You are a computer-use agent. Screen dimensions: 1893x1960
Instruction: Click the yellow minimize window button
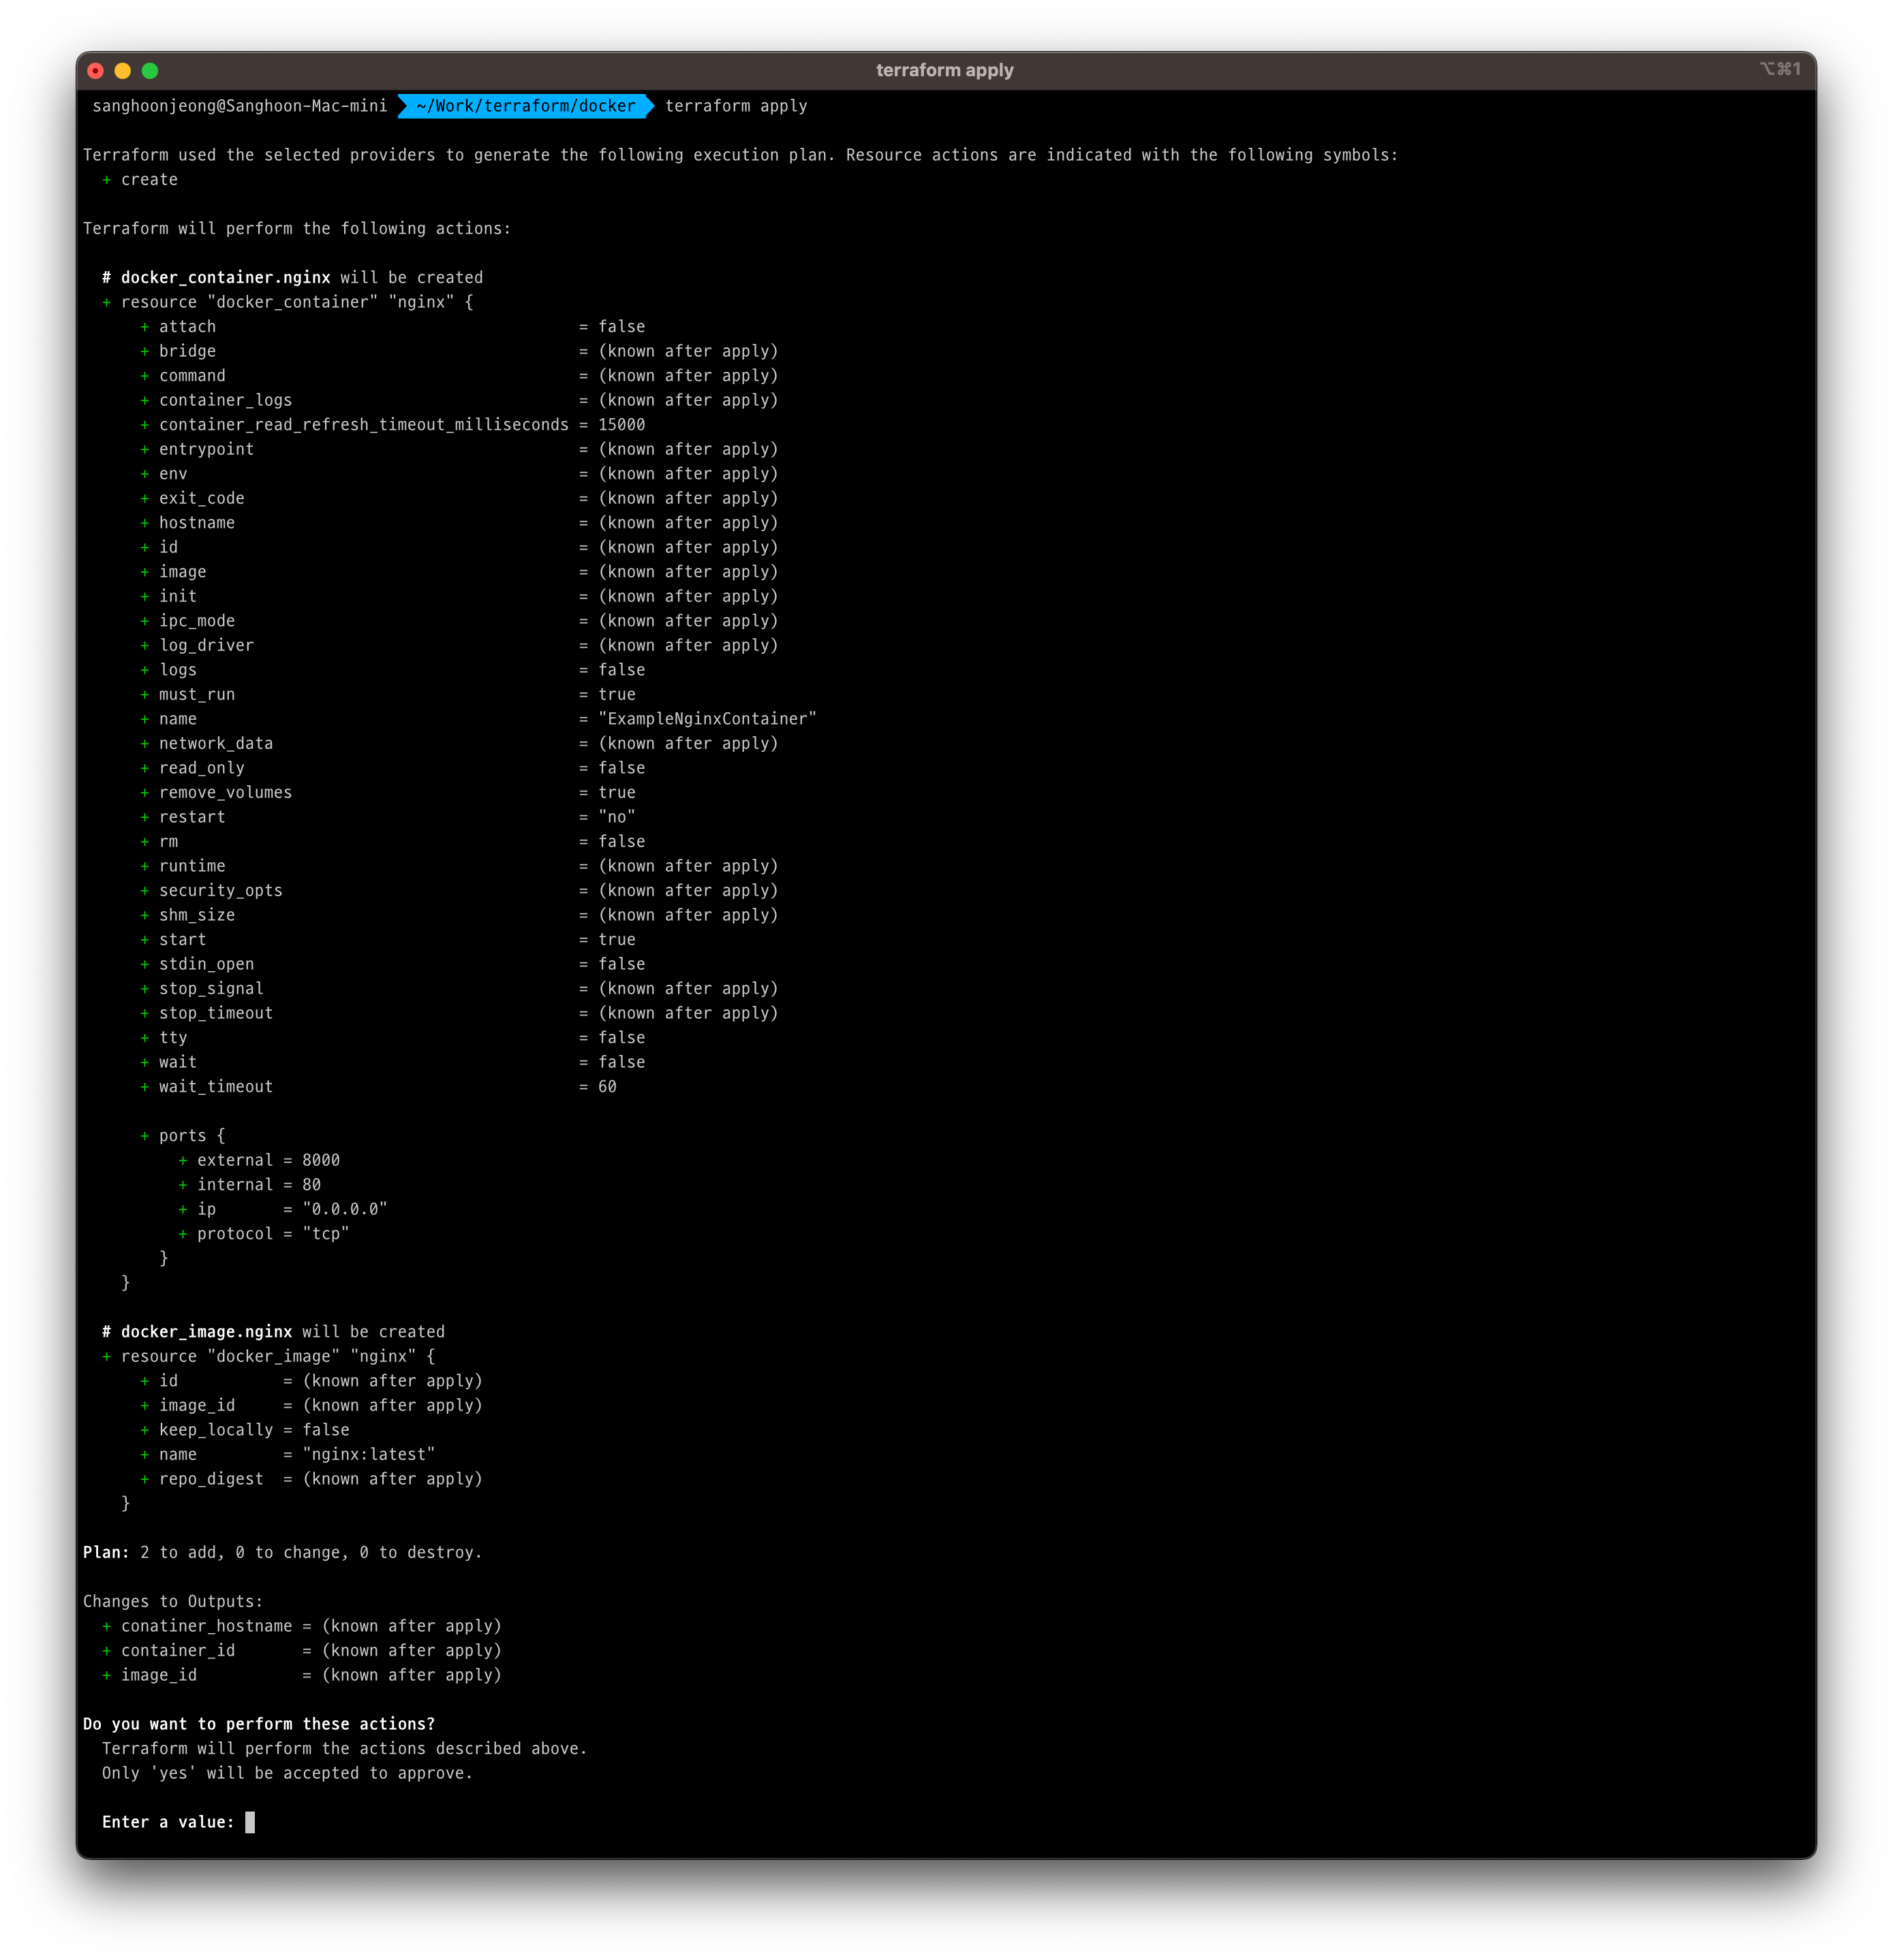click(x=122, y=71)
